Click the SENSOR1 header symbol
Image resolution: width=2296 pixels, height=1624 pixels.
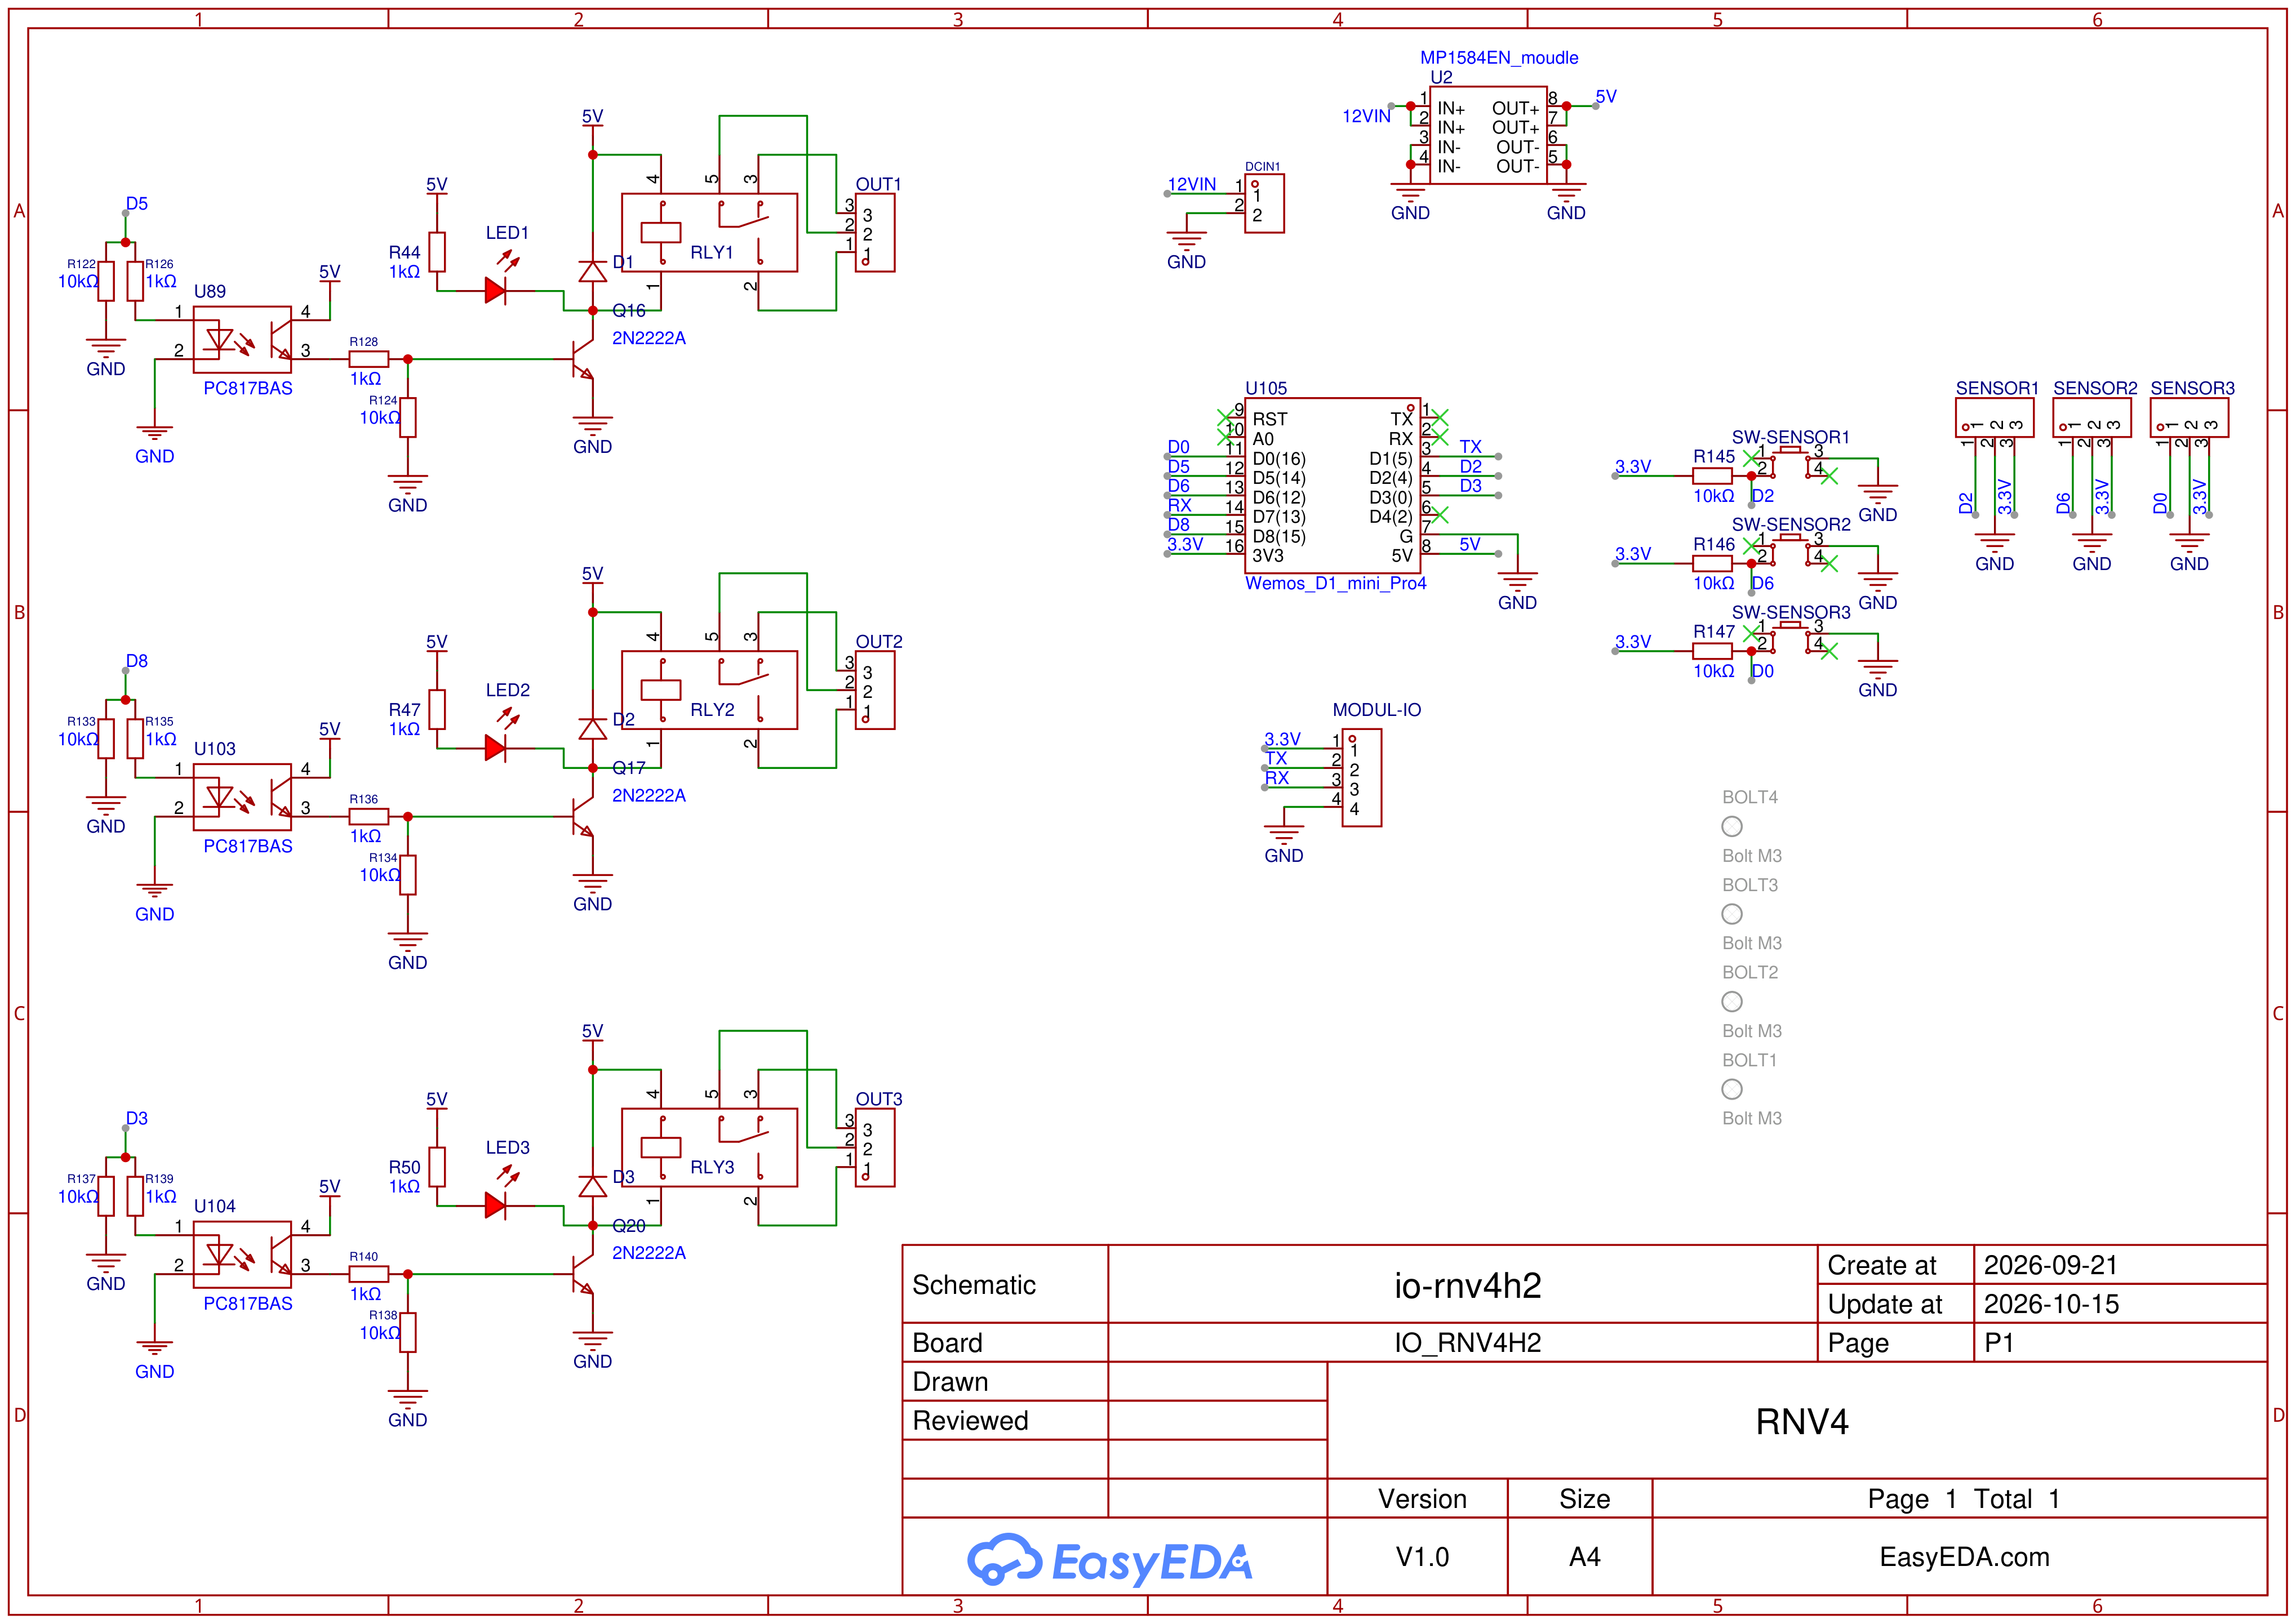click(1994, 417)
